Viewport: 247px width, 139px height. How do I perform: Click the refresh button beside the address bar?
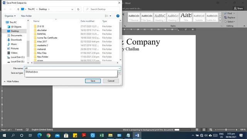(78, 9)
